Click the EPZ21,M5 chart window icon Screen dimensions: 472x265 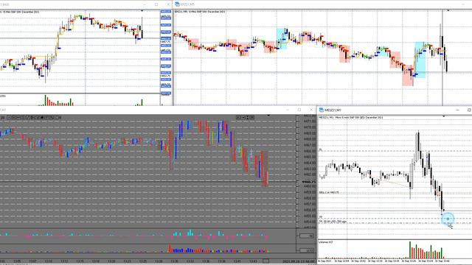(x=177, y=4)
